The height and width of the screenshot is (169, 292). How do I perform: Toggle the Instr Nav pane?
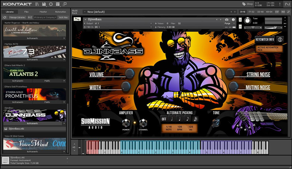(x=63, y=17)
